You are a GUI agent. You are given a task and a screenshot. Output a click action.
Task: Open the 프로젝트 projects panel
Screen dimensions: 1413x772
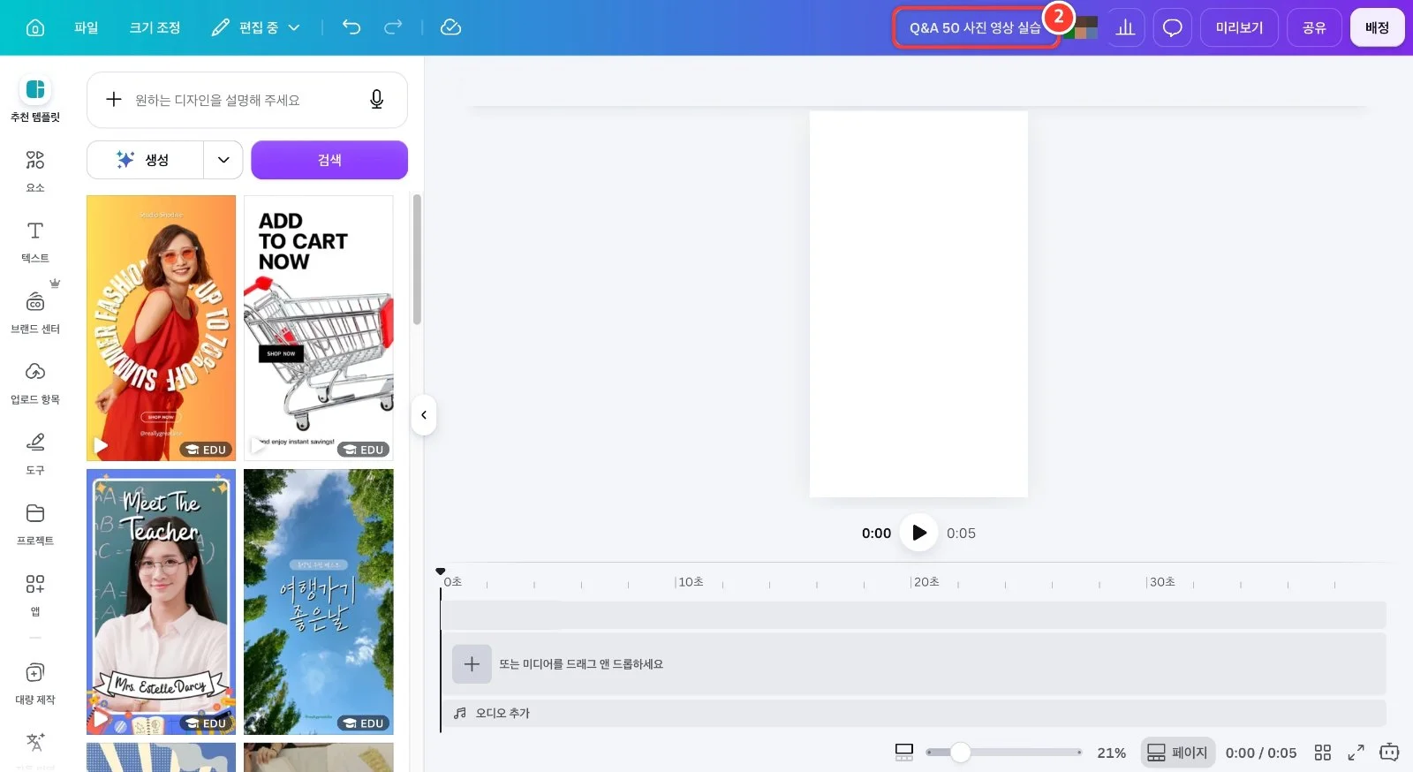click(x=35, y=524)
